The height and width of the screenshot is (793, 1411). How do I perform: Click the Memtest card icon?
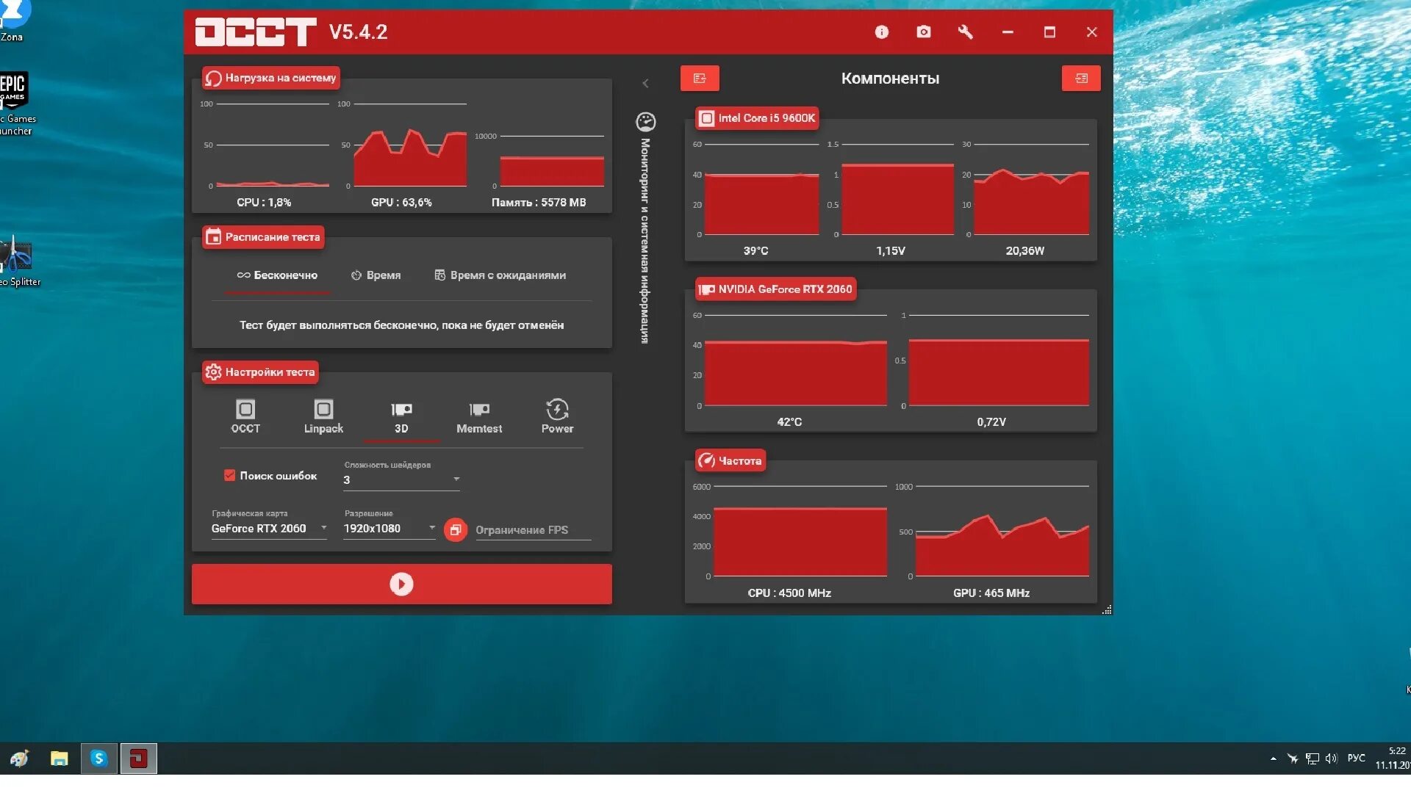pyautogui.click(x=479, y=409)
